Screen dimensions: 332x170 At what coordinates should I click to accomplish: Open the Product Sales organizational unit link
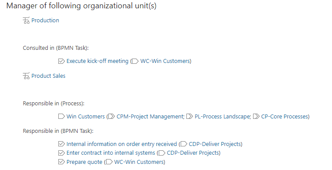(49, 76)
